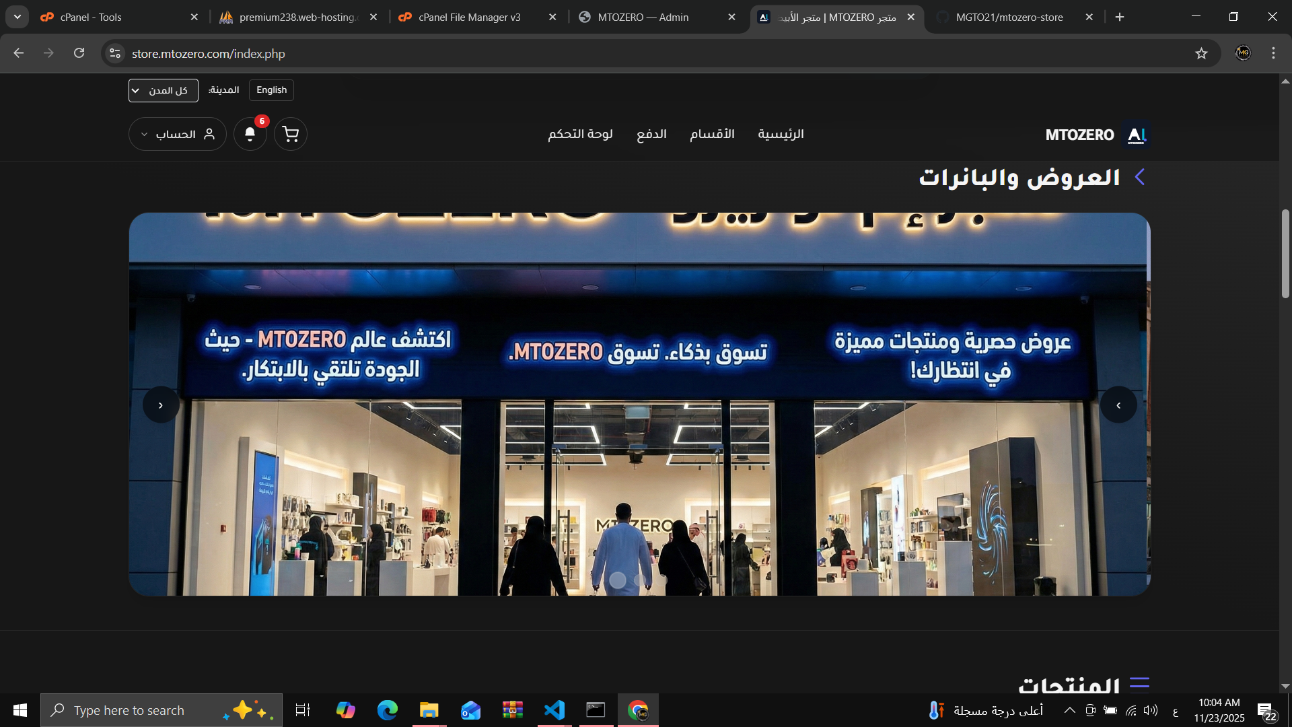This screenshot has width=1292, height=727.
Task: Open the shopping cart icon
Action: click(291, 134)
